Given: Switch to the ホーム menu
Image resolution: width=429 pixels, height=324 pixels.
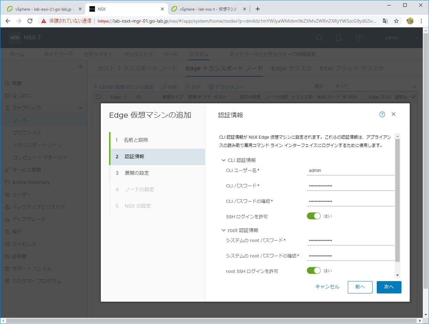Looking at the screenshot, I should 17,54.
